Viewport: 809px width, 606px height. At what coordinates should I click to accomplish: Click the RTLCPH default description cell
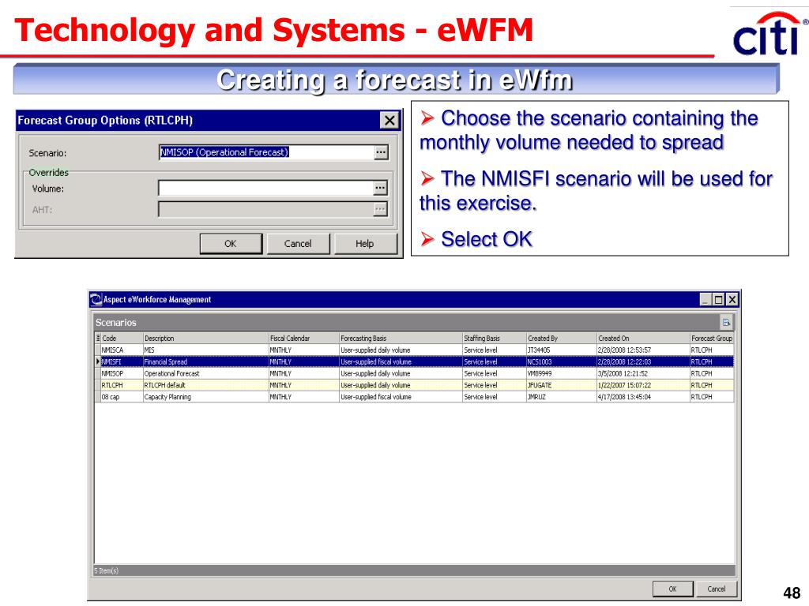205,385
